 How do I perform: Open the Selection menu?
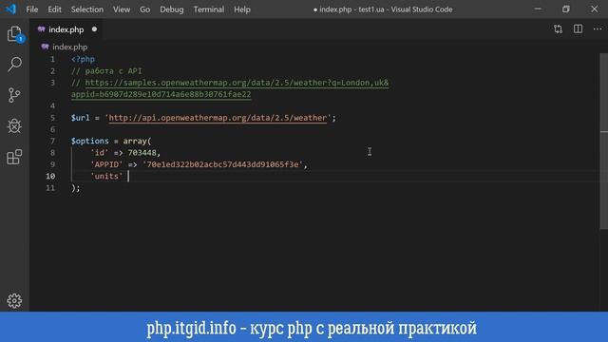[x=86, y=9]
